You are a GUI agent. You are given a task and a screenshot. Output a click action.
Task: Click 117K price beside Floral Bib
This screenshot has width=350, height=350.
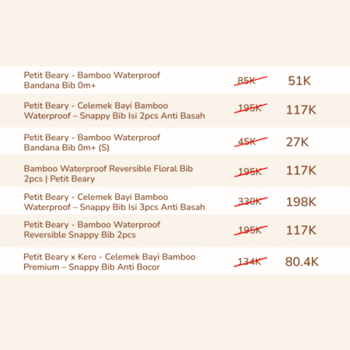[x=301, y=170]
